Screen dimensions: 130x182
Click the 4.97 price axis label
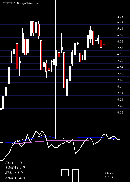[120, 41]
